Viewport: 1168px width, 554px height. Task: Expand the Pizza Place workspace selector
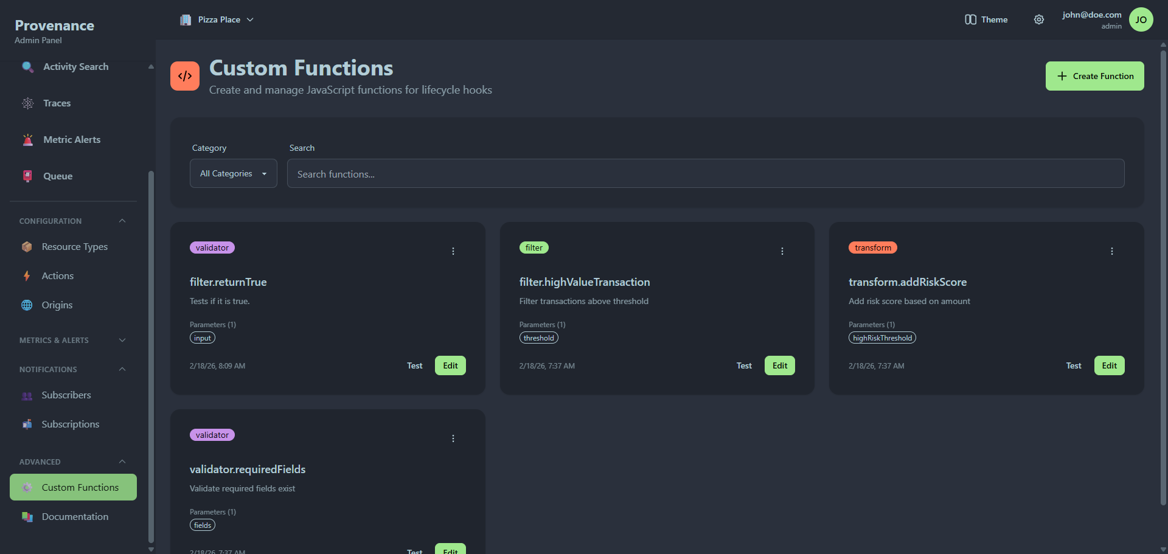point(217,19)
